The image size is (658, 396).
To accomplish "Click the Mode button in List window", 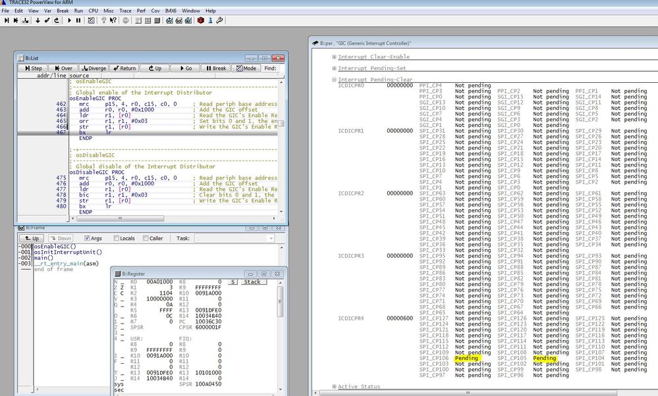I will point(246,68).
